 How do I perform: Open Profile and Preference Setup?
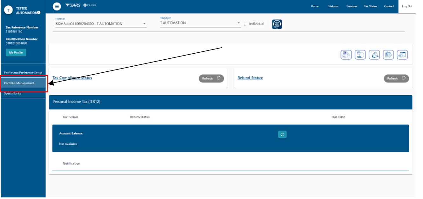pyautogui.click(x=23, y=73)
